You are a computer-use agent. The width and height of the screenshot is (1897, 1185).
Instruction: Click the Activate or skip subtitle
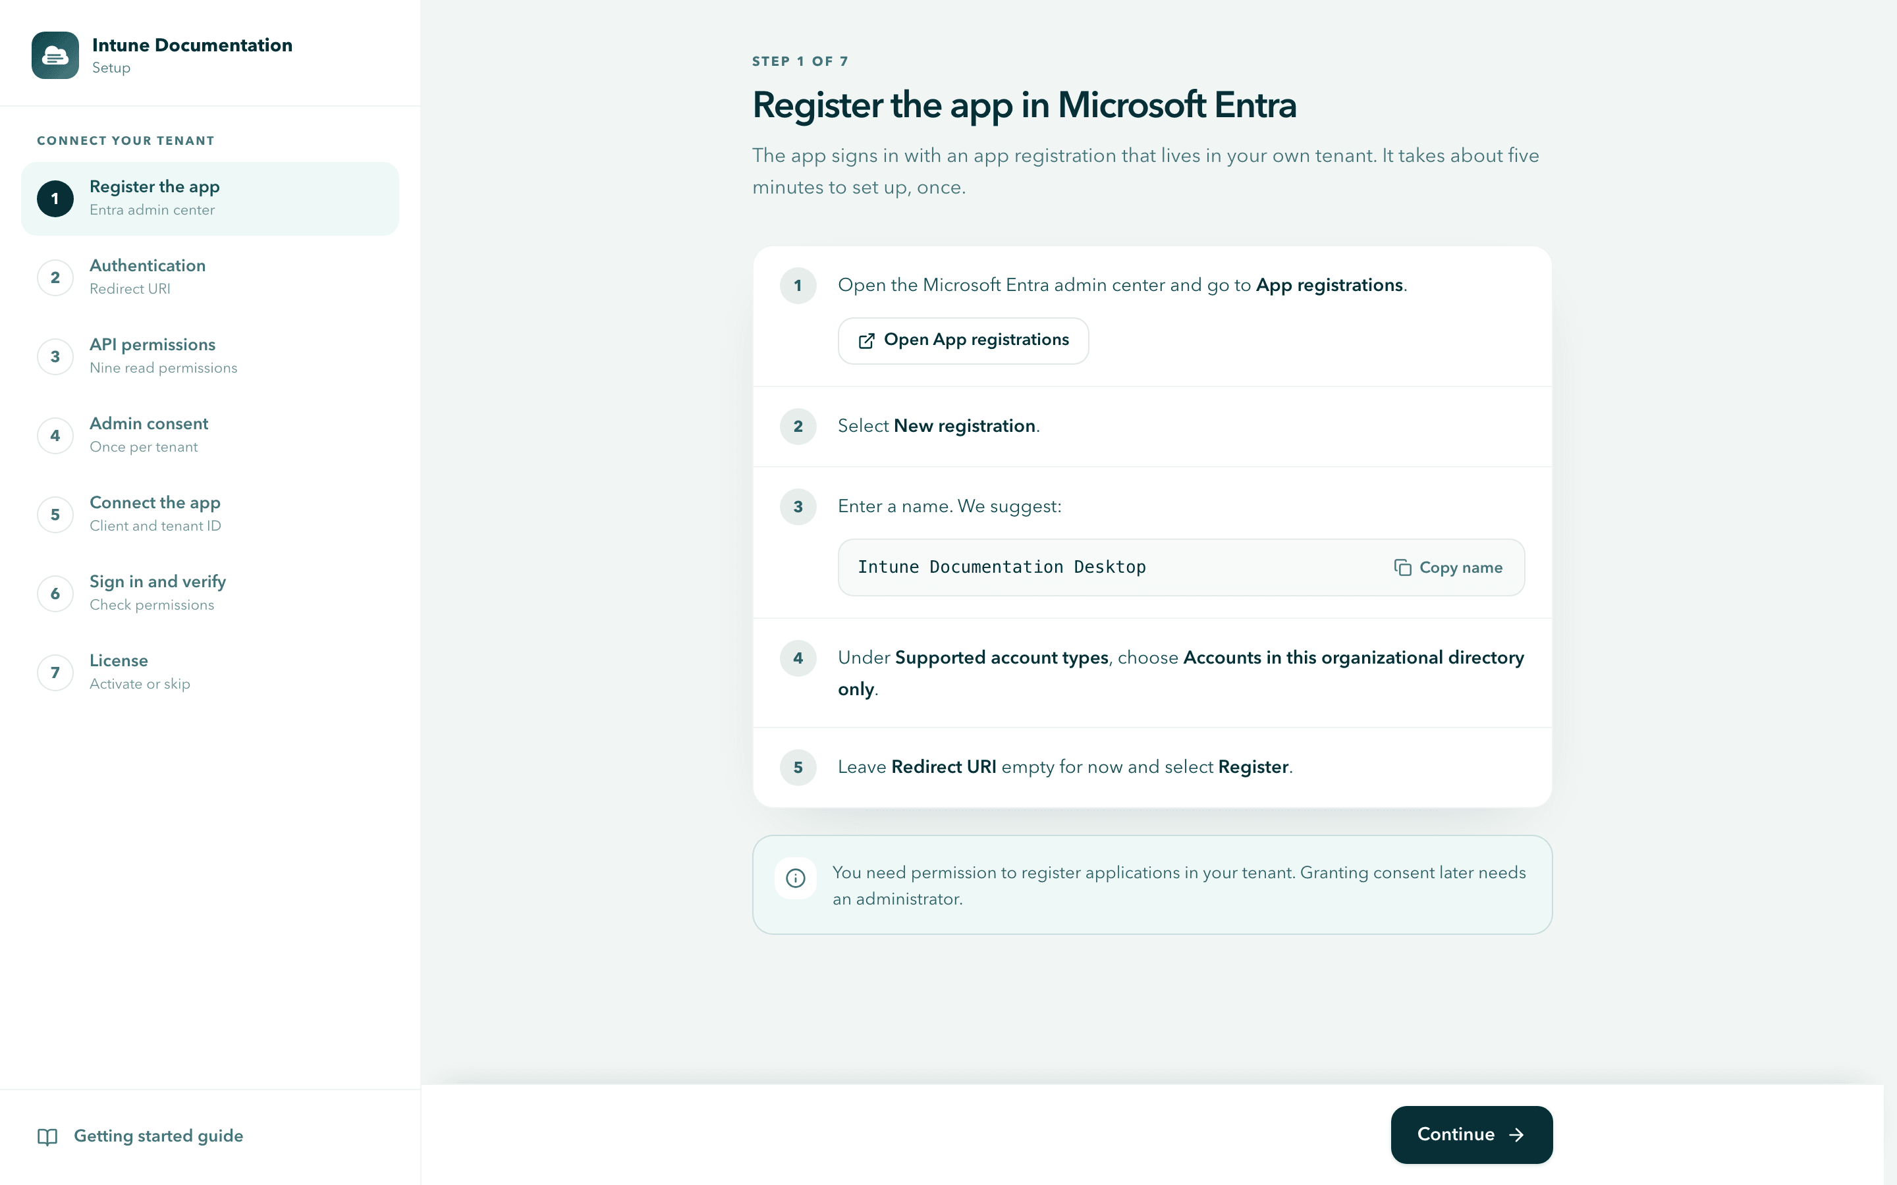pyautogui.click(x=140, y=684)
